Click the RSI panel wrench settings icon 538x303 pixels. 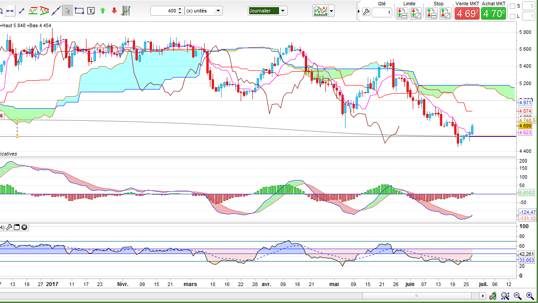tap(9, 227)
